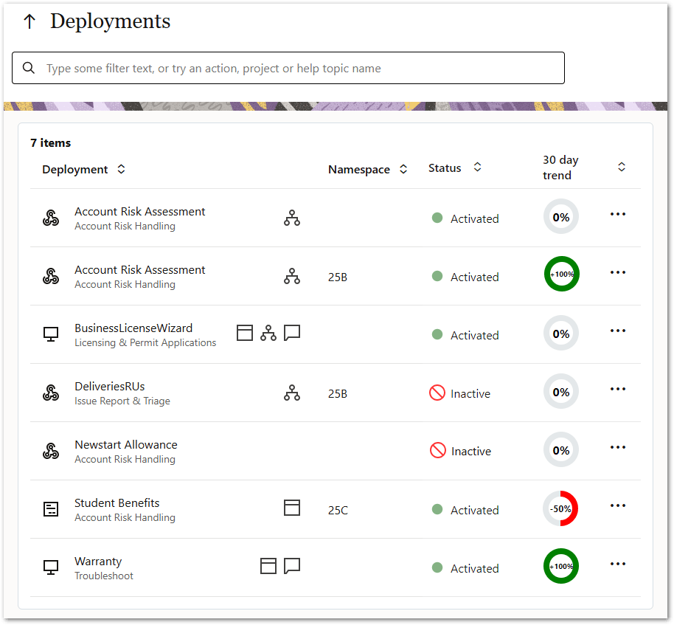Click the search magnifier in the filter bar

pos(28,67)
